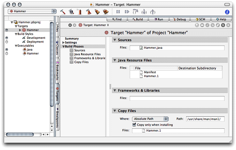Image resolution: width=236 pixels, height=150 pixels.
Task: Switch to the SCM tab
Action: pos(200,19)
